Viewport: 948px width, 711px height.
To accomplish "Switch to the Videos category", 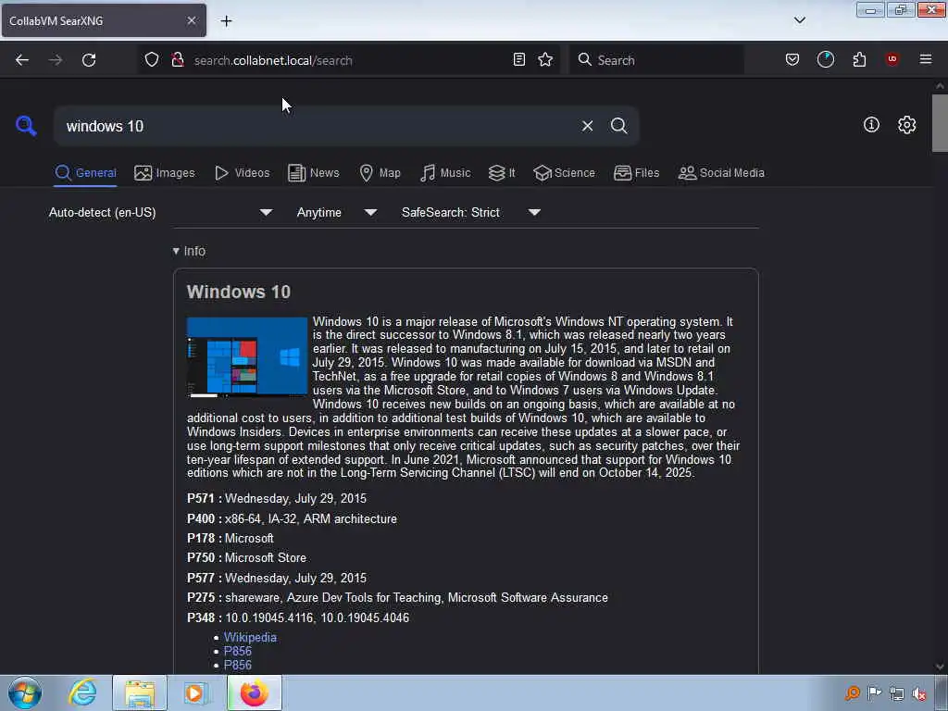I will [x=242, y=173].
